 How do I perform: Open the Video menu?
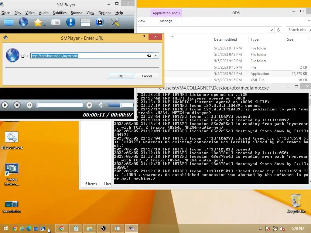pos(30,13)
